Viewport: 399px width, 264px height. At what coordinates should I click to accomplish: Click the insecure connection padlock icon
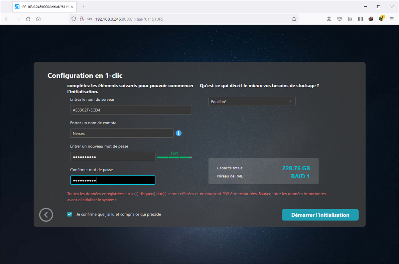click(81, 19)
